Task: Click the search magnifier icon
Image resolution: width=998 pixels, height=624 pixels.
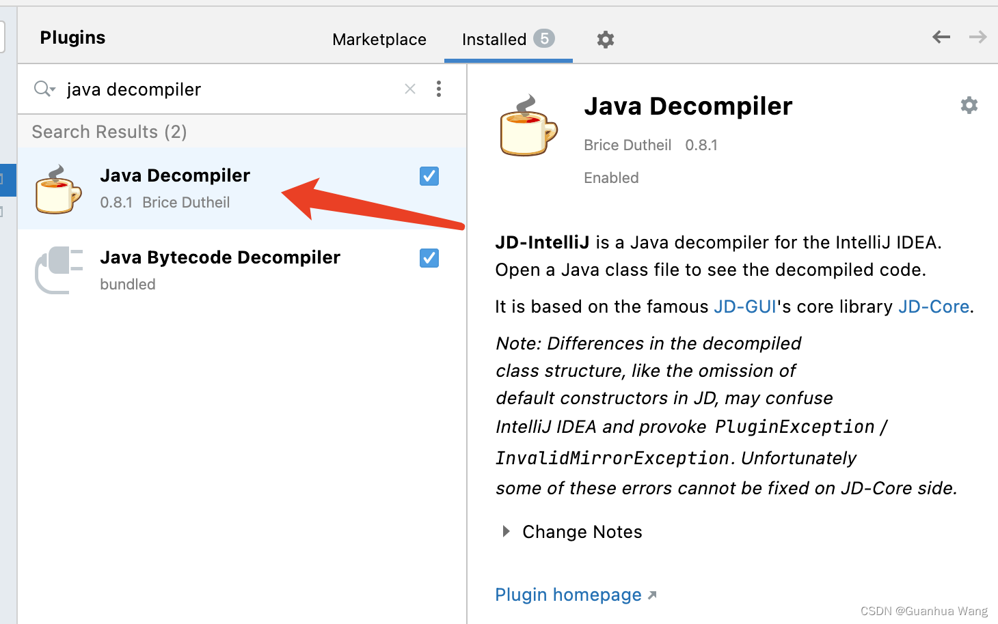Action: (x=40, y=89)
